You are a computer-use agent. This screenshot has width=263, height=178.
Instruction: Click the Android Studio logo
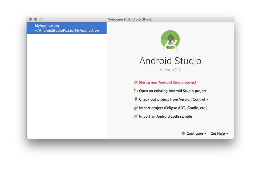170,40
